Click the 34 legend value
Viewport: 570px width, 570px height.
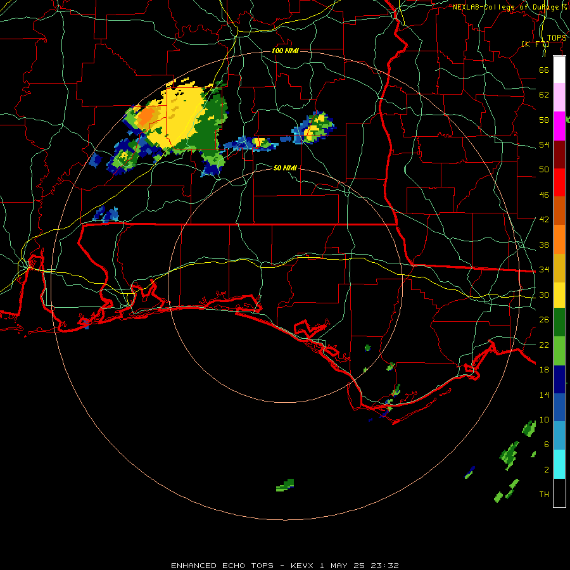point(544,270)
